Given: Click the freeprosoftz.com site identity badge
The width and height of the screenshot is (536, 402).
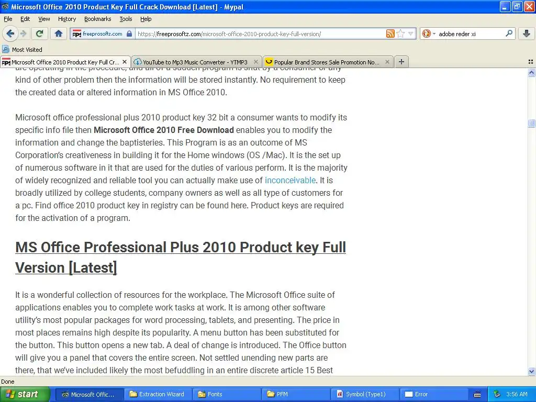Looking at the screenshot, I should (x=102, y=34).
